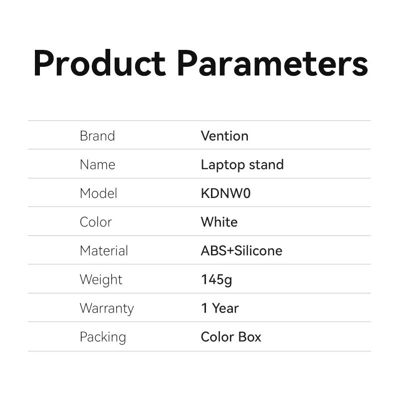Select the "Color" row label

96,222
